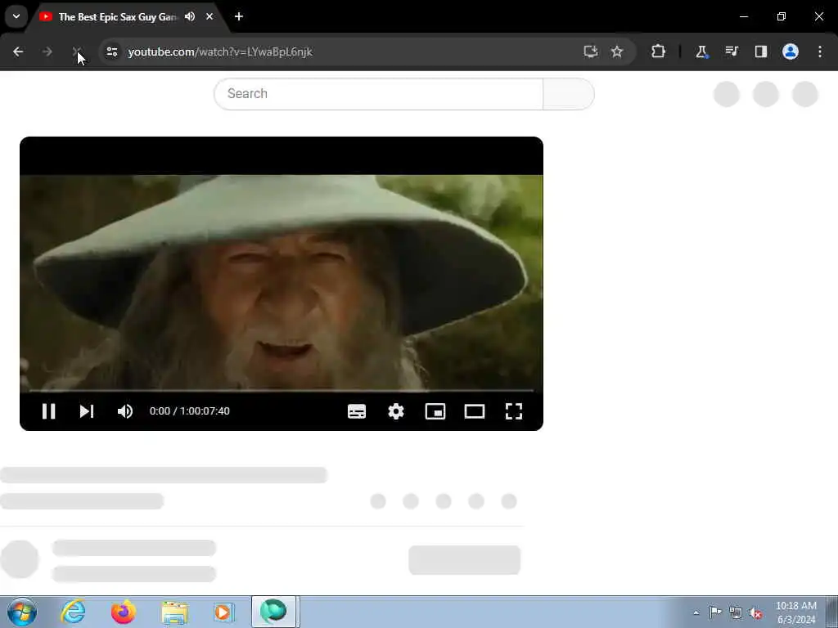Click the search submit button beside Search

[569, 94]
